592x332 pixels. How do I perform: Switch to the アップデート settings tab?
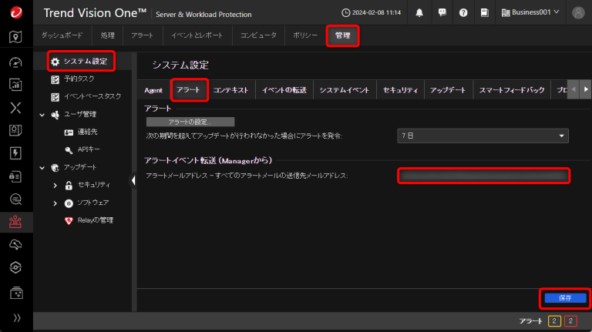(448, 90)
